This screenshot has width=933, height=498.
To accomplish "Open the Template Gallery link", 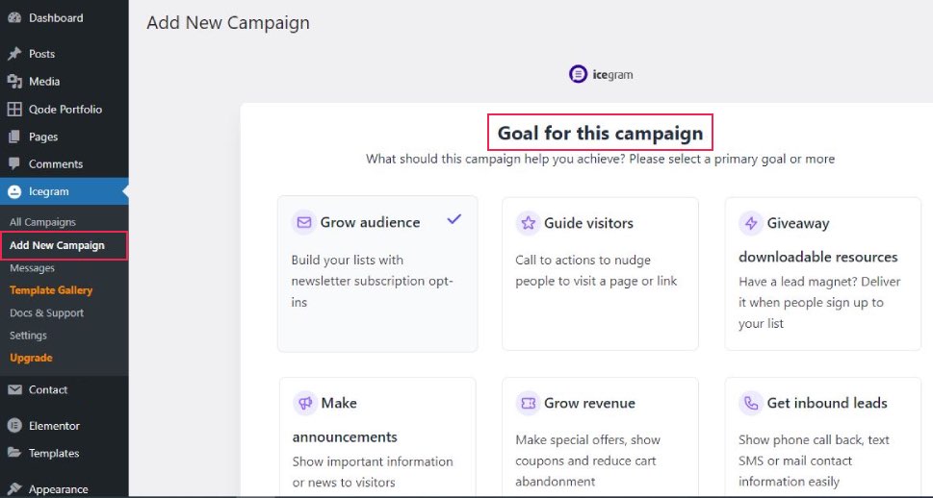I will point(51,290).
